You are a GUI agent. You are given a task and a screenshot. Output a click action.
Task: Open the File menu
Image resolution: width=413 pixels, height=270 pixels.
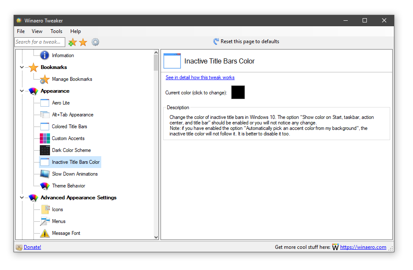[x=21, y=31]
